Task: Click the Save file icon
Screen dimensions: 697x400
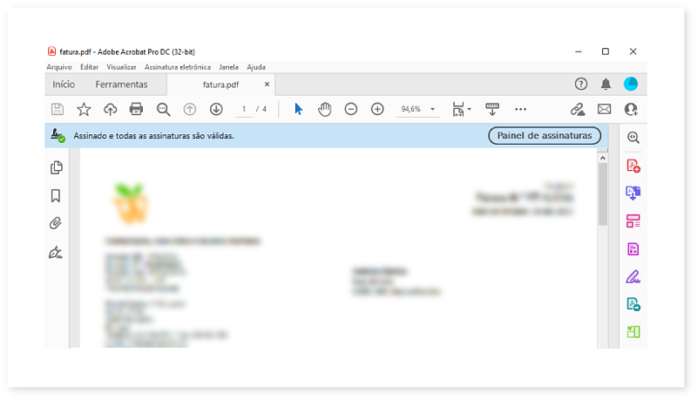Action: pyautogui.click(x=58, y=109)
